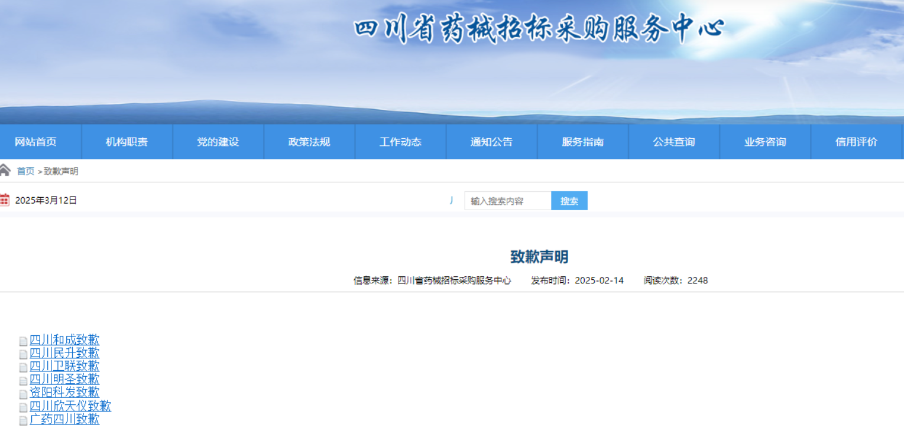The width and height of the screenshot is (904, 441).
Task: Open 工作动态 in the navigation bar
Action: [400, 142]
